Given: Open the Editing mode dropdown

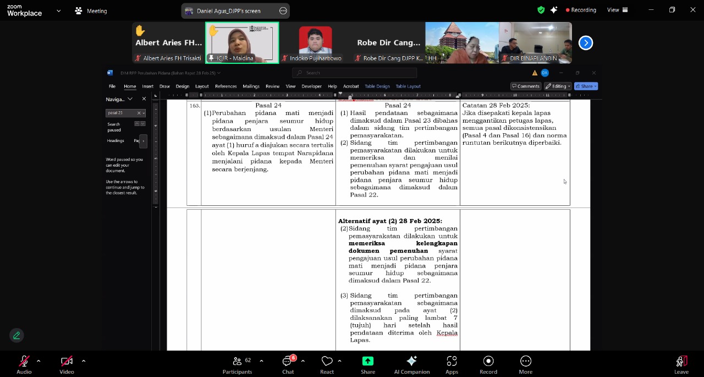Looking at the screenshot, I should (557, 86).
